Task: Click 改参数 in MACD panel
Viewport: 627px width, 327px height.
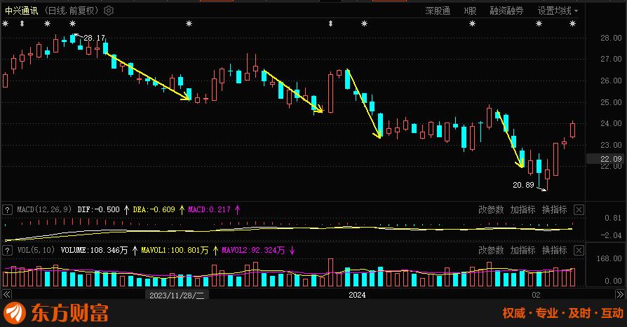Action: coord(491,209)
